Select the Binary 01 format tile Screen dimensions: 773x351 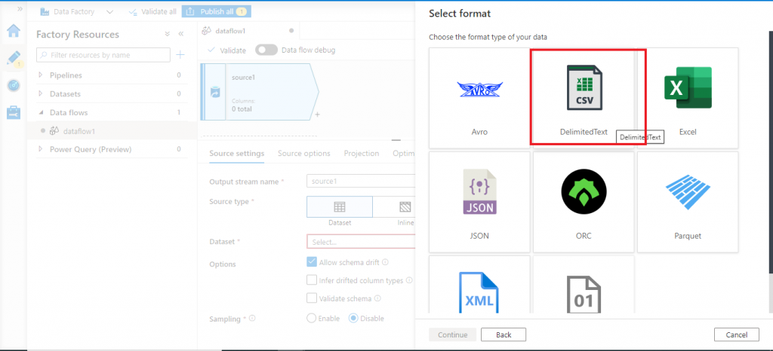click(x=584, y=284)
